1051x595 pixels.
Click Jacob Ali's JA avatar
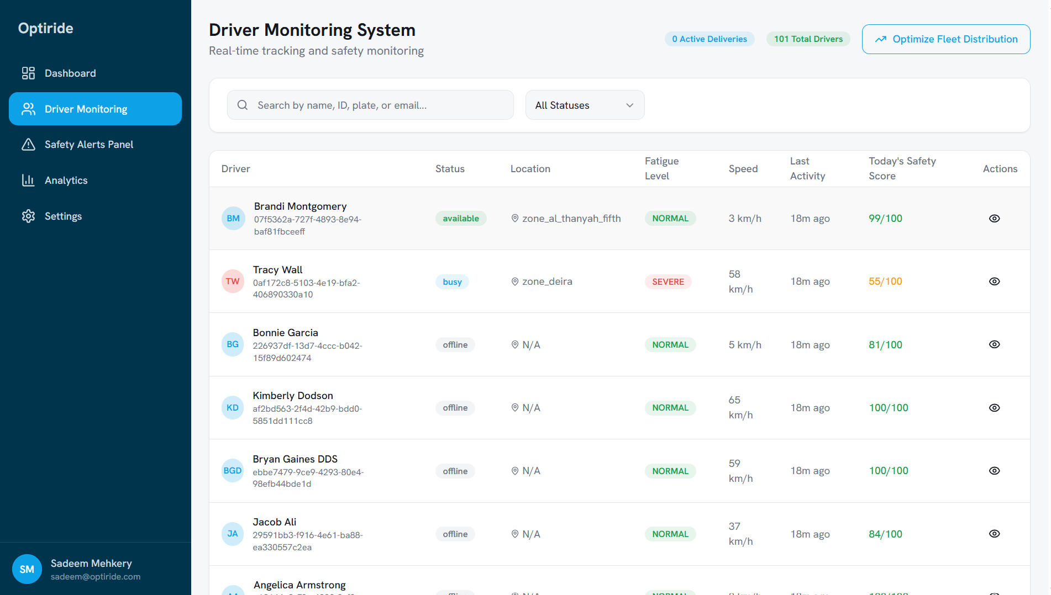233,534
